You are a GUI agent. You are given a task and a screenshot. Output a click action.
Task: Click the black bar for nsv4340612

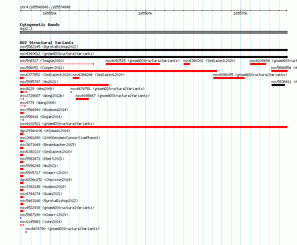tap(154, 57)
